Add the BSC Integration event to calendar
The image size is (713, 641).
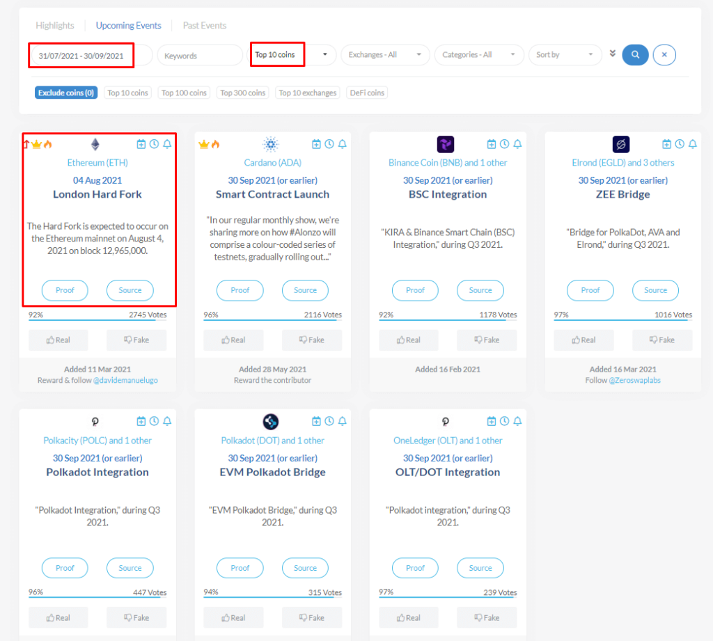491,144
